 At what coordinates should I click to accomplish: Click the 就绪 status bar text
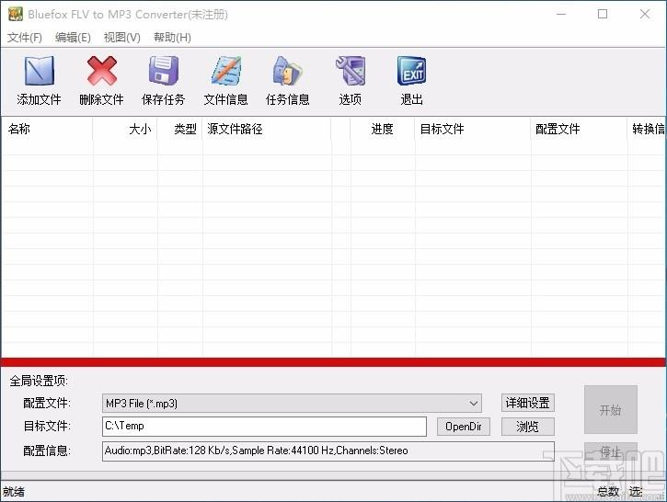pos(14,492)
